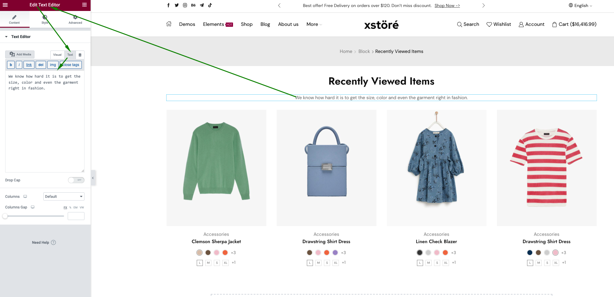Open Clemson Sherpa Jacket product title
614x297 pixels.
(216, 242)
